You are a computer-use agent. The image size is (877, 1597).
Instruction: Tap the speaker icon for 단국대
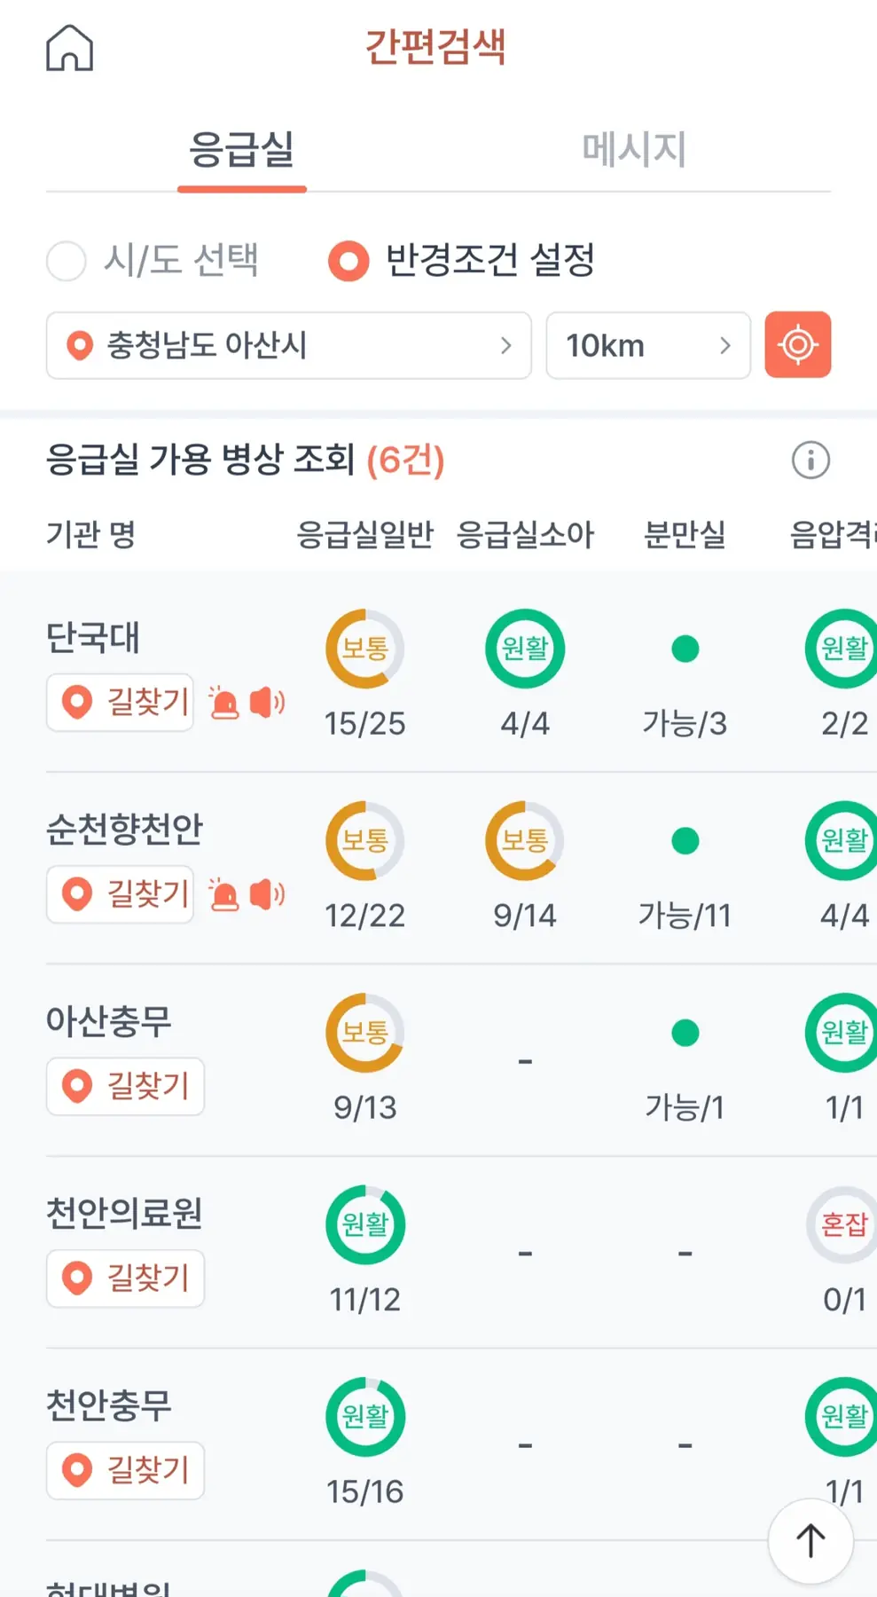(x=266, y=703)
